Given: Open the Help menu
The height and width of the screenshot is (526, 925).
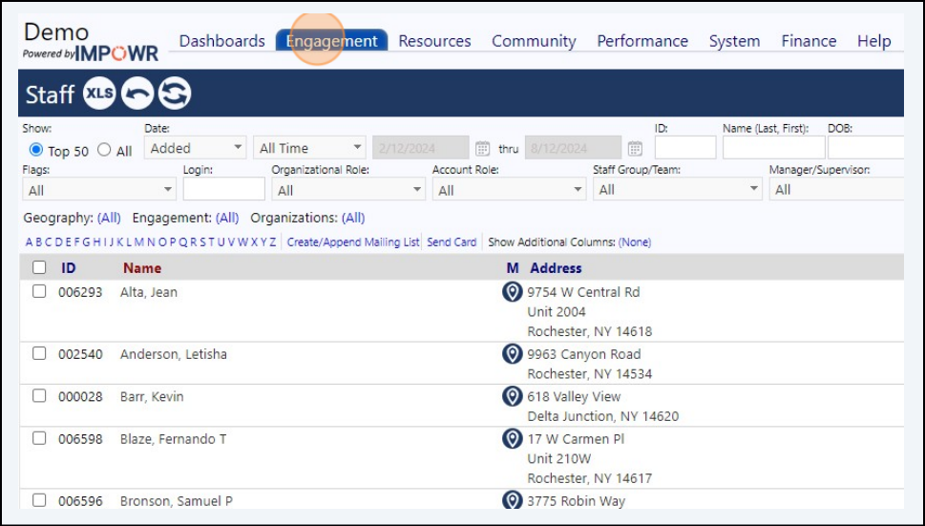Looking at the screenshot, I should click(x=873, y=41).
